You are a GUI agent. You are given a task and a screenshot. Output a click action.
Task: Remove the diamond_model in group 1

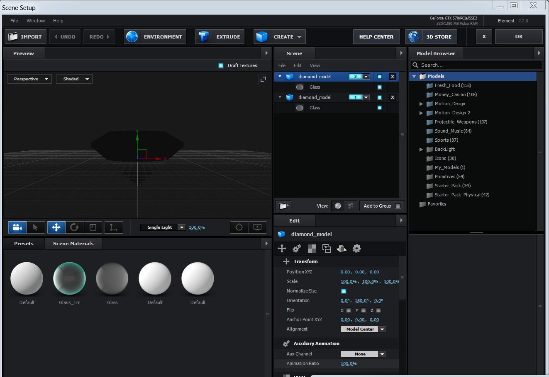click(392, 97)
